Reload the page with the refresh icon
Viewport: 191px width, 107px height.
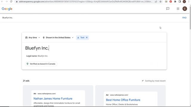[11, 1]
